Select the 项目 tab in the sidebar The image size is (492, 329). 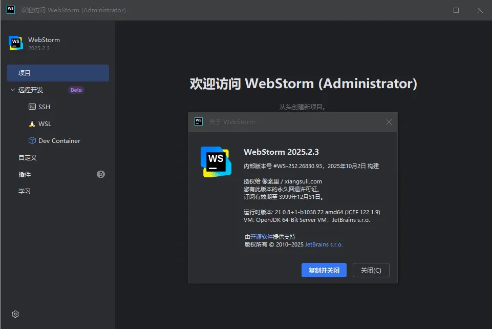pos(57,73)
